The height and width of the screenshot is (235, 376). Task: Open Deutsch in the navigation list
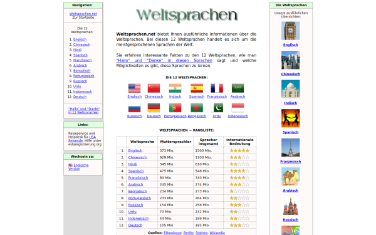click(x=80, y=97)
